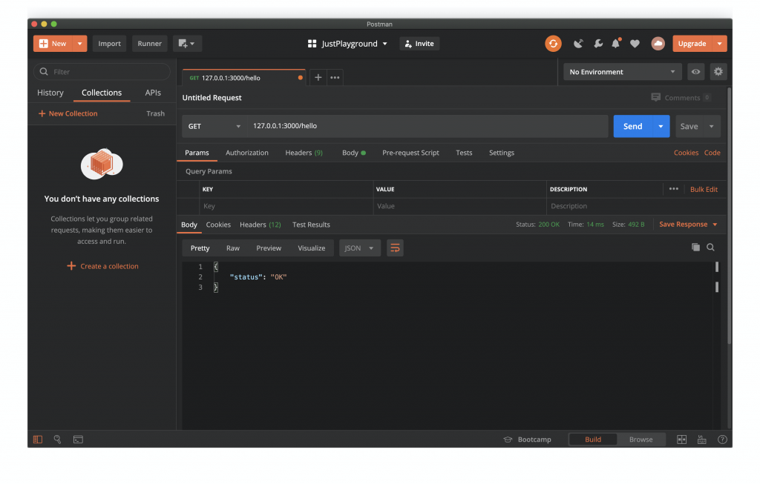This screenshot has height=484, width=760.
Task: Click the Comments icon
Action: click(x=656, y=97)
